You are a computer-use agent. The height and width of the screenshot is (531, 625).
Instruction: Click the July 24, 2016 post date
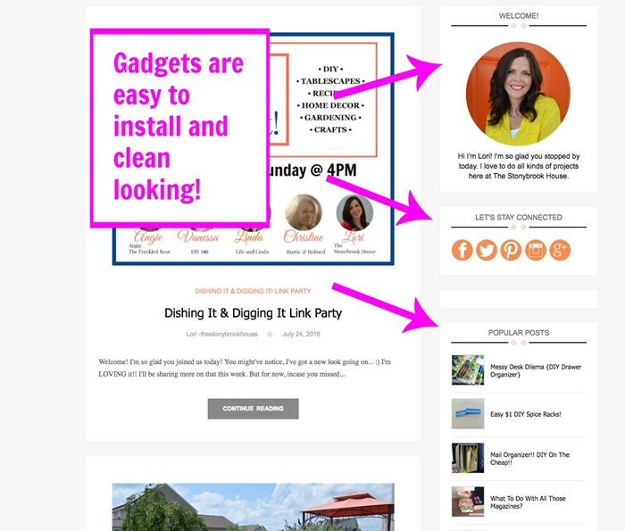pyautogui.click(x=302, y=334)
